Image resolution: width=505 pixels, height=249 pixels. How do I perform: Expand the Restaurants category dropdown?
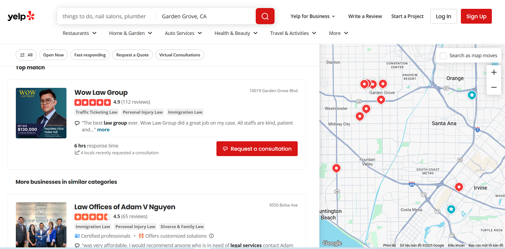79,33
